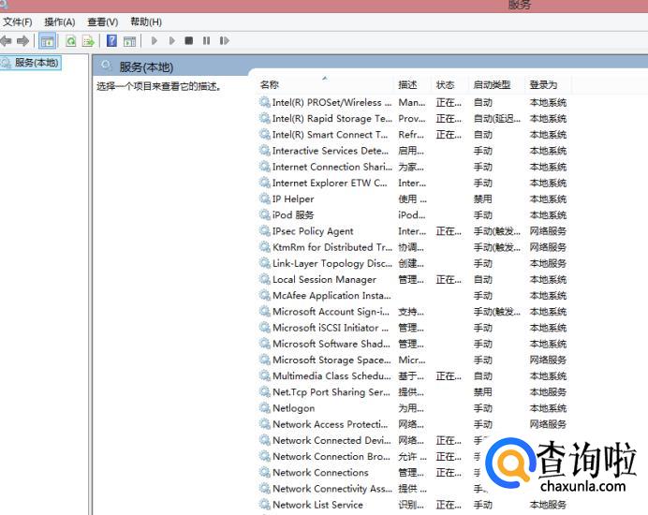Click the Micr... description of Microsoft Storage Space
This screenshot has width=648, height=515.
pyautogui.click(x=412, y=360)
